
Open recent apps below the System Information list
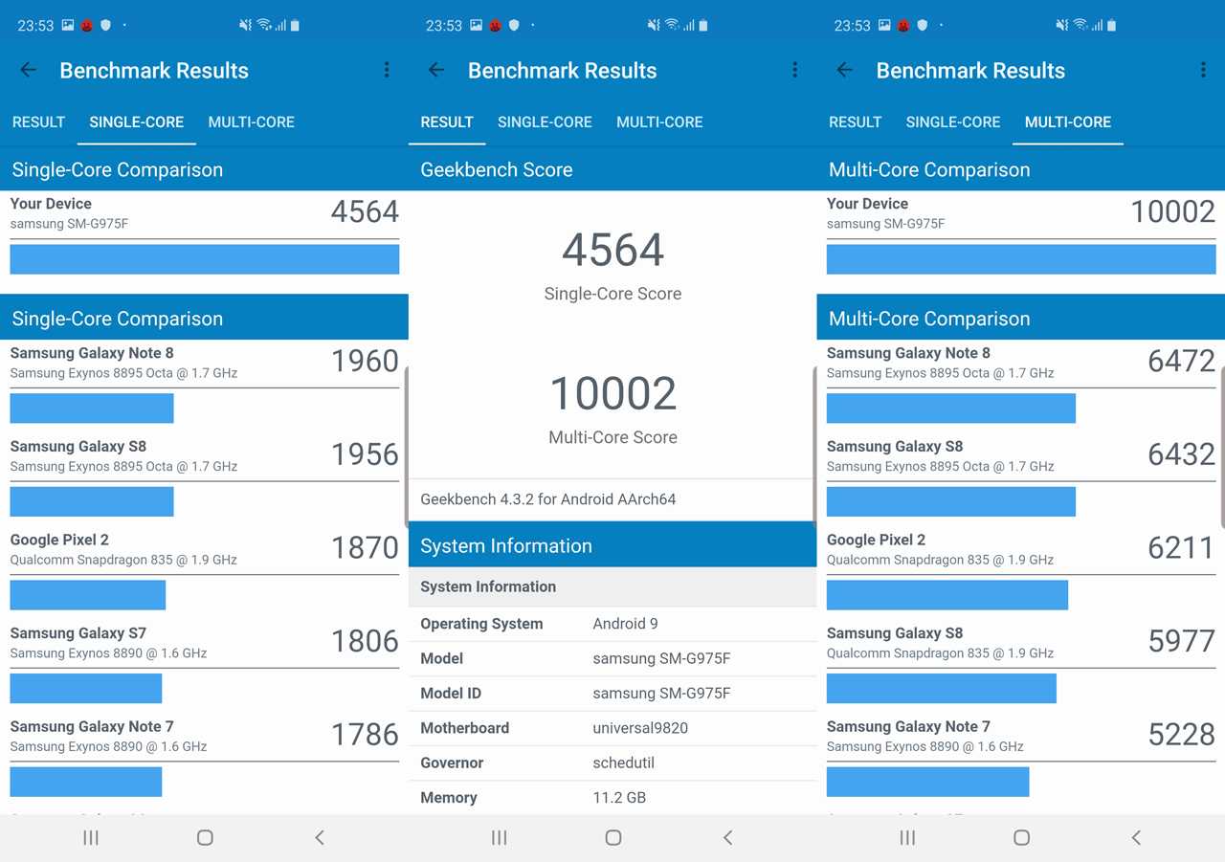[499, 837]
